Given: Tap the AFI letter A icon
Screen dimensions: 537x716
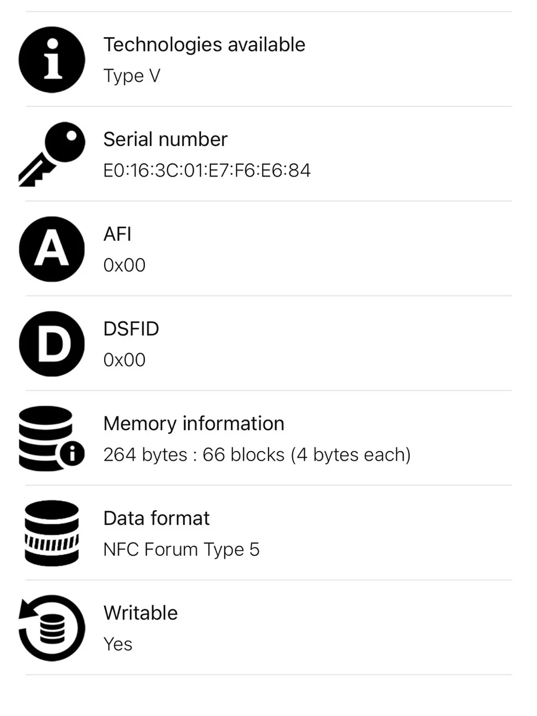Looking at the screenshot, I should click(52, 249).
